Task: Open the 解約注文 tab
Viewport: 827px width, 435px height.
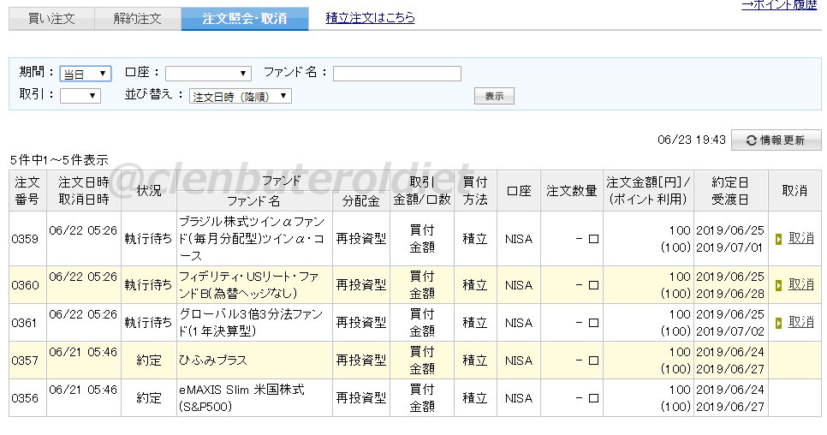Action: pyautogui.click(x=138, y=19)
